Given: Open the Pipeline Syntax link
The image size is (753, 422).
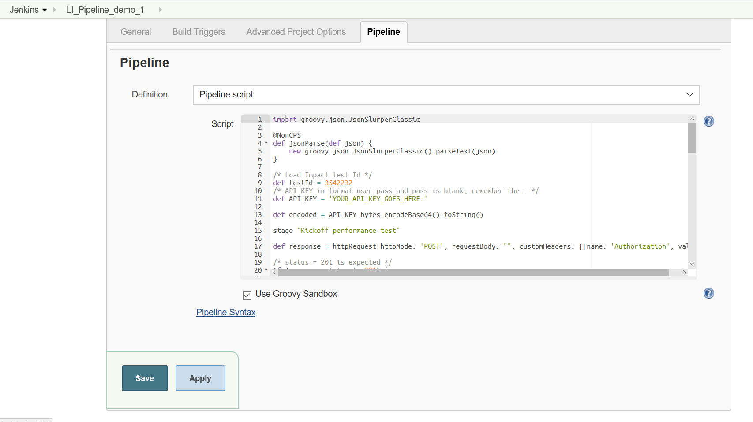Looking at the screenshot, I should pyautogui.click(x=226, y=312).
